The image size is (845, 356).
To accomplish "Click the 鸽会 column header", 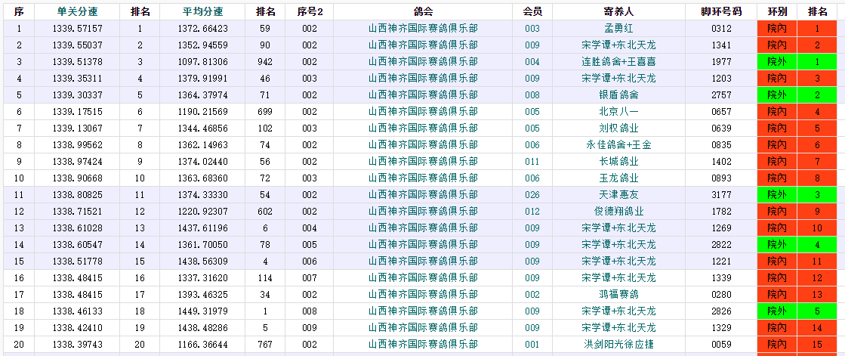I will point(423,12).
